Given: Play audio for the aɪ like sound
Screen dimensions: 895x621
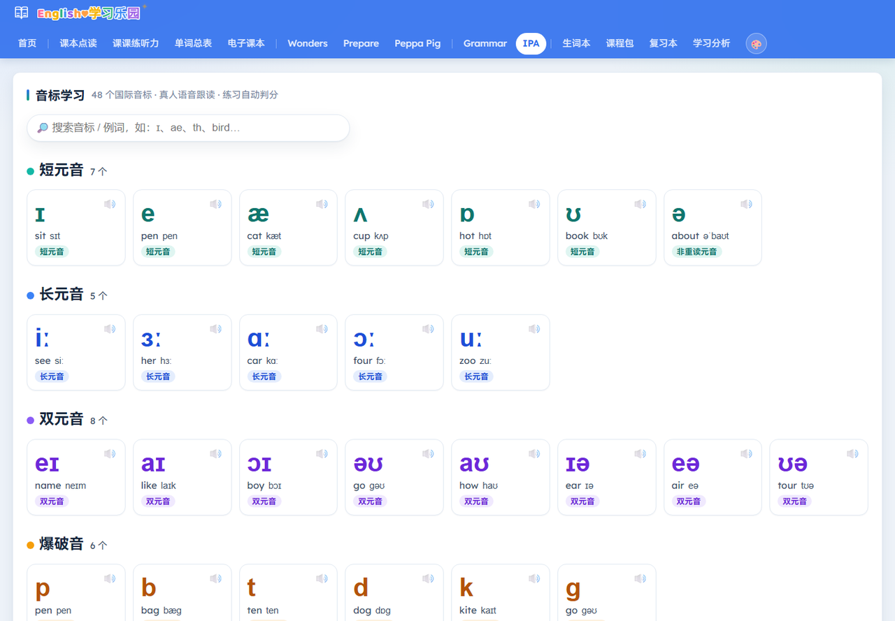Looking at the screenshot, I should pyautogui.click(x=215, y=454).
